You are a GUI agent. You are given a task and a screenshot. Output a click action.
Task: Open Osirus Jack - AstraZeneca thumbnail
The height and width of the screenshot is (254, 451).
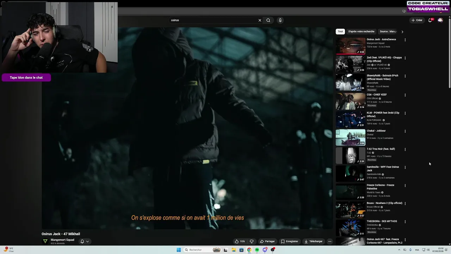click(x=351, y=46)
